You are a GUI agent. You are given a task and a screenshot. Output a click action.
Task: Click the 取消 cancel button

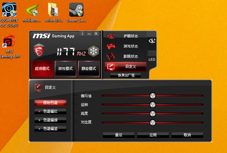click(187, 135)
